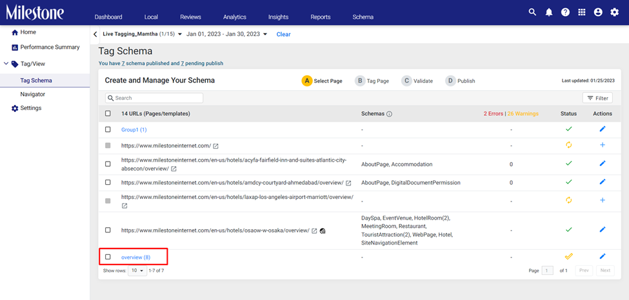Viewport: 629px width, 300px height.
Task: Open the user account icon
Action: pos(598,12)
